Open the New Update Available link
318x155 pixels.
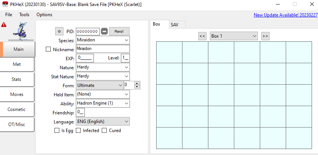tap(286, 15)
